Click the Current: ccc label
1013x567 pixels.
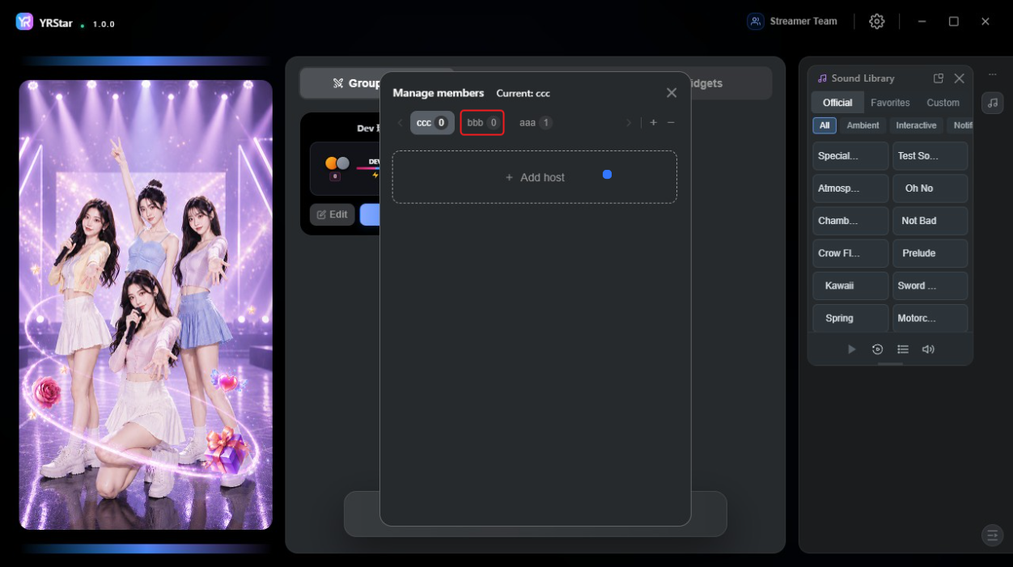coord(523,93)
